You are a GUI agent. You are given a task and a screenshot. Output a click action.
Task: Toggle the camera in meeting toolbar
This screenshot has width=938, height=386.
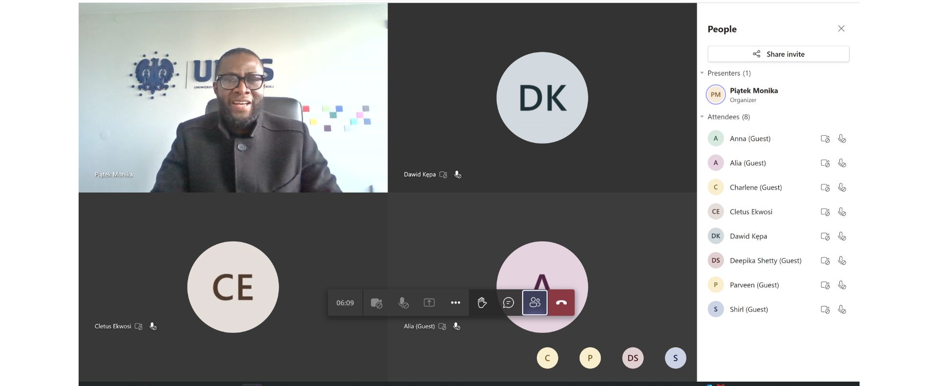pos(376,303)
